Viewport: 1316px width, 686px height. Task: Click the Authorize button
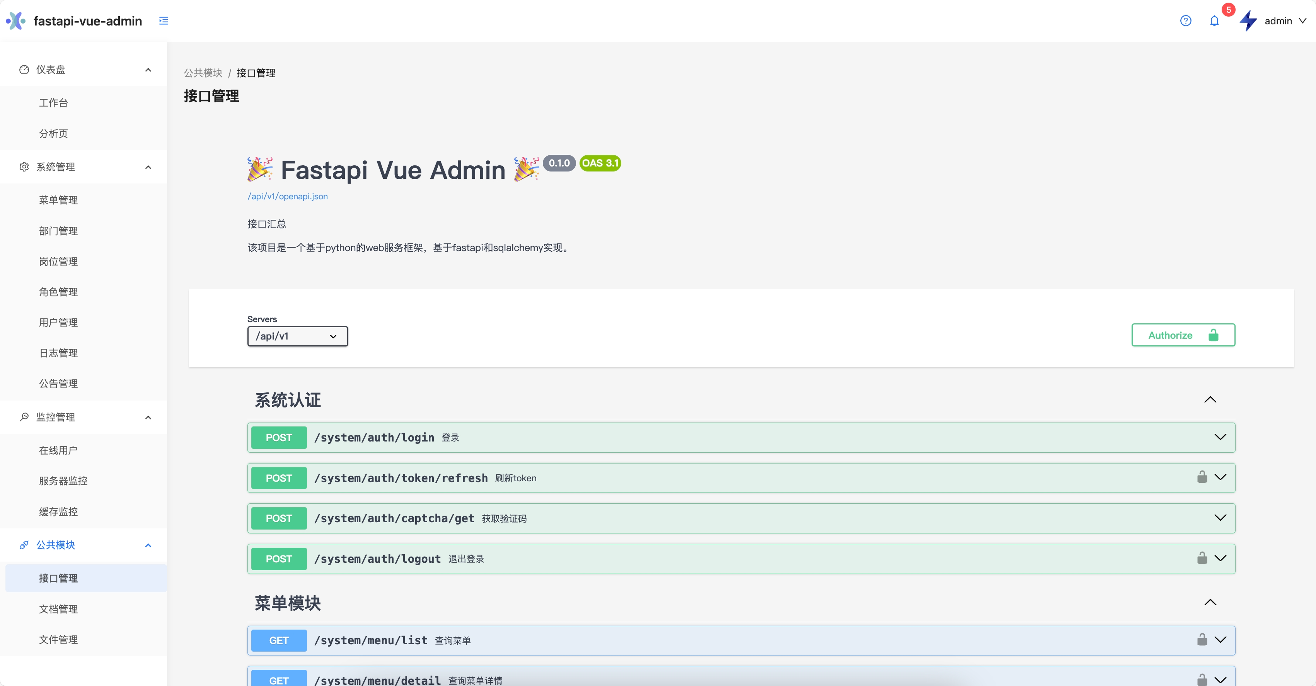coord(1183,335)
